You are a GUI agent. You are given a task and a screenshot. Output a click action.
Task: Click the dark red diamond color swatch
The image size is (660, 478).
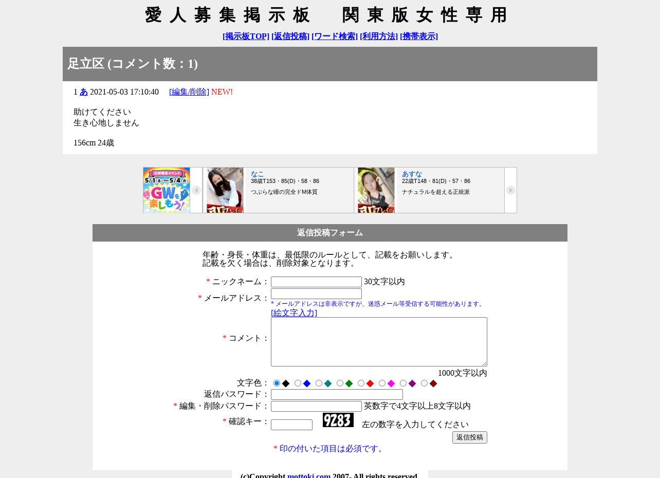tap(433, 383)
